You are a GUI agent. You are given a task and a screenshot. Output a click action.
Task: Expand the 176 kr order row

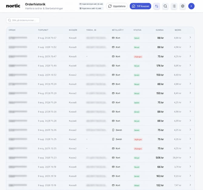pos(190,65)
